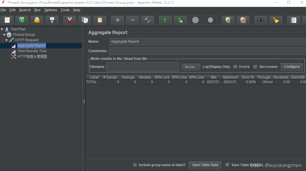Open the Function Helper list icon
The width and height of the screenshot is (306, 171).
294,20
